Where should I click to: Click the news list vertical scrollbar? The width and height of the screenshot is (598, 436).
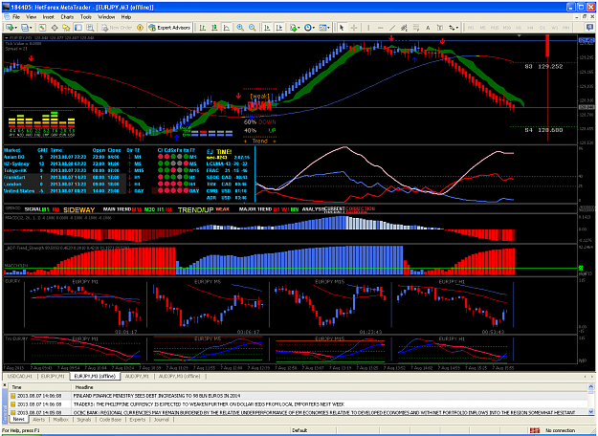pyautogui.click(x=590, y=400)
